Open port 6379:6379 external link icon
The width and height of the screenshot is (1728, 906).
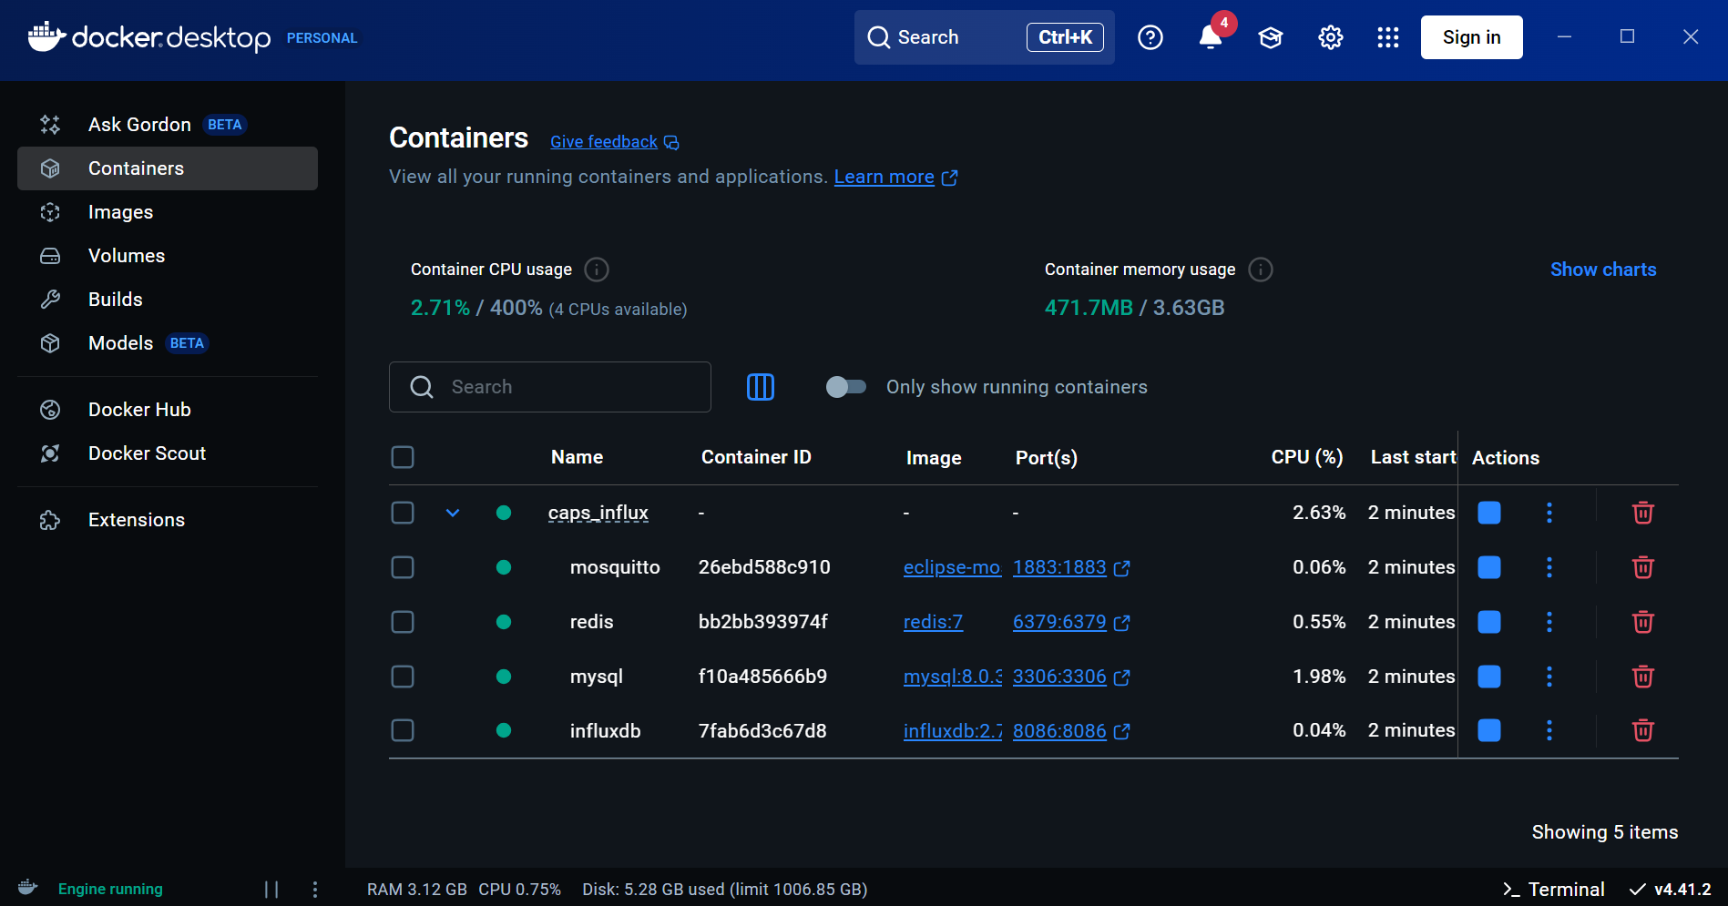[x=1122, y=623]
